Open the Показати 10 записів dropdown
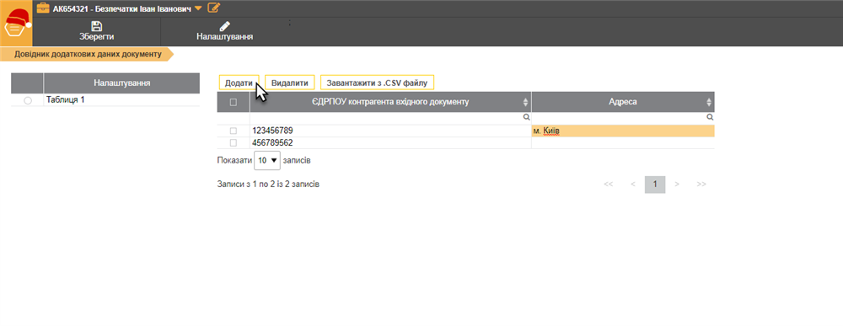The height and width of the screenshot is (326, 843). (267, 160)
